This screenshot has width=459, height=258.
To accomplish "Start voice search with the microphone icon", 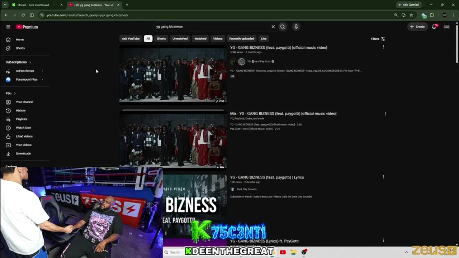I will [x=296, y=27].
